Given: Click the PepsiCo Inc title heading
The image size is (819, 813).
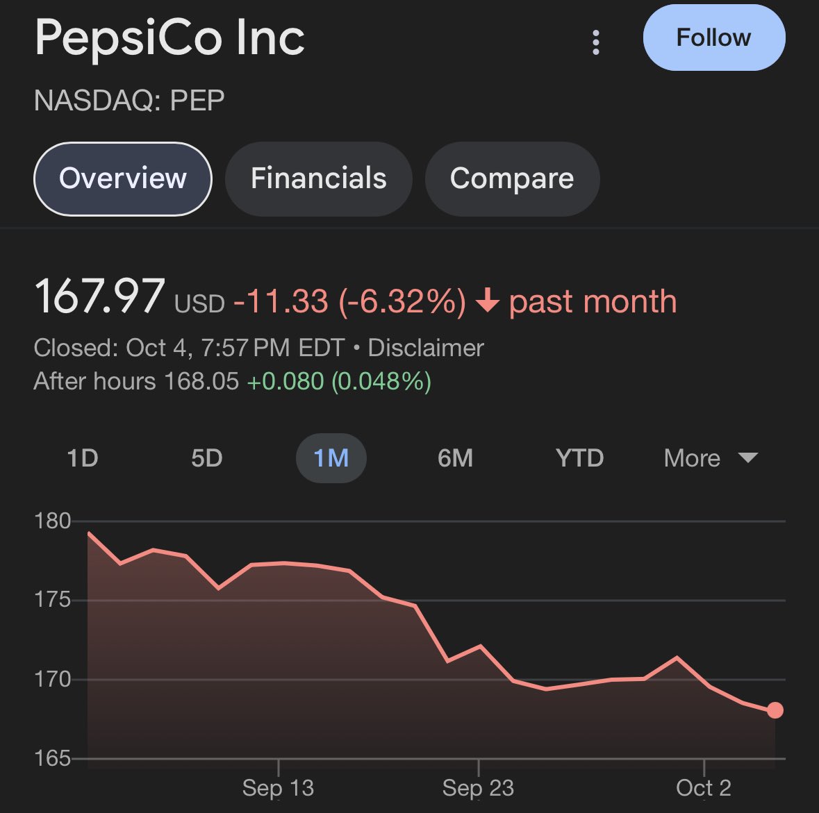Looking at the screenshot, I should [169, 37].
